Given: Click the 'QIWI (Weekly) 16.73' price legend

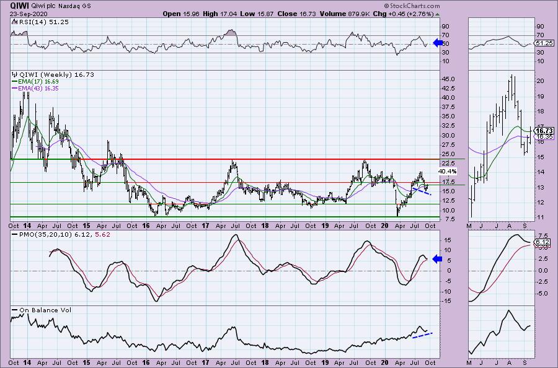Looking at the screenshot, I should pos(56,75).
